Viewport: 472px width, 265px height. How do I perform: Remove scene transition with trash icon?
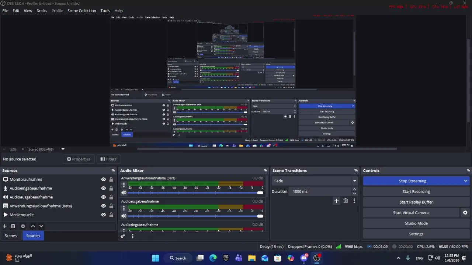tap(346, 201)
